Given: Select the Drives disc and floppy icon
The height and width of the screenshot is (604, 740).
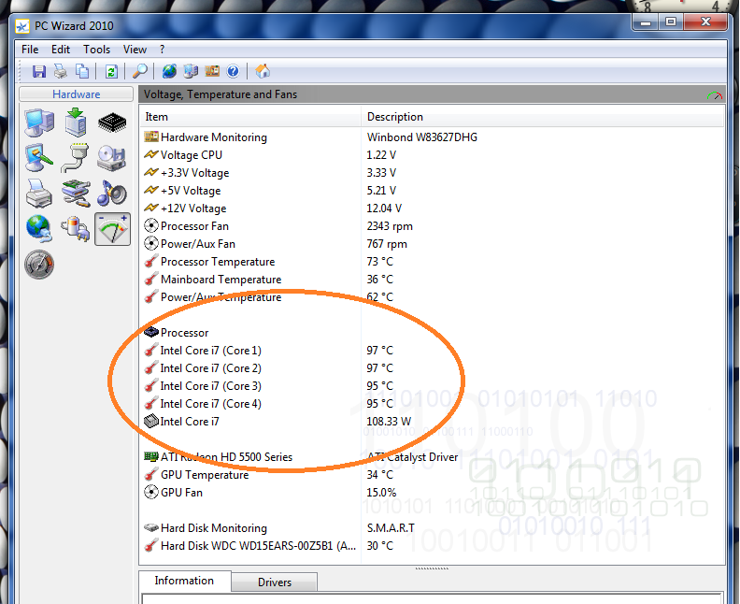Looking at the screenshot, I should click(112, 158).
